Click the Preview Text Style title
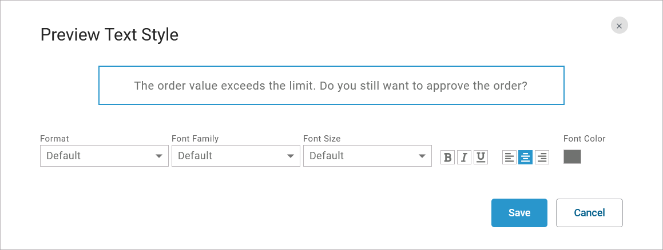This screenshot has width=663, height=250. click(109, 35)
